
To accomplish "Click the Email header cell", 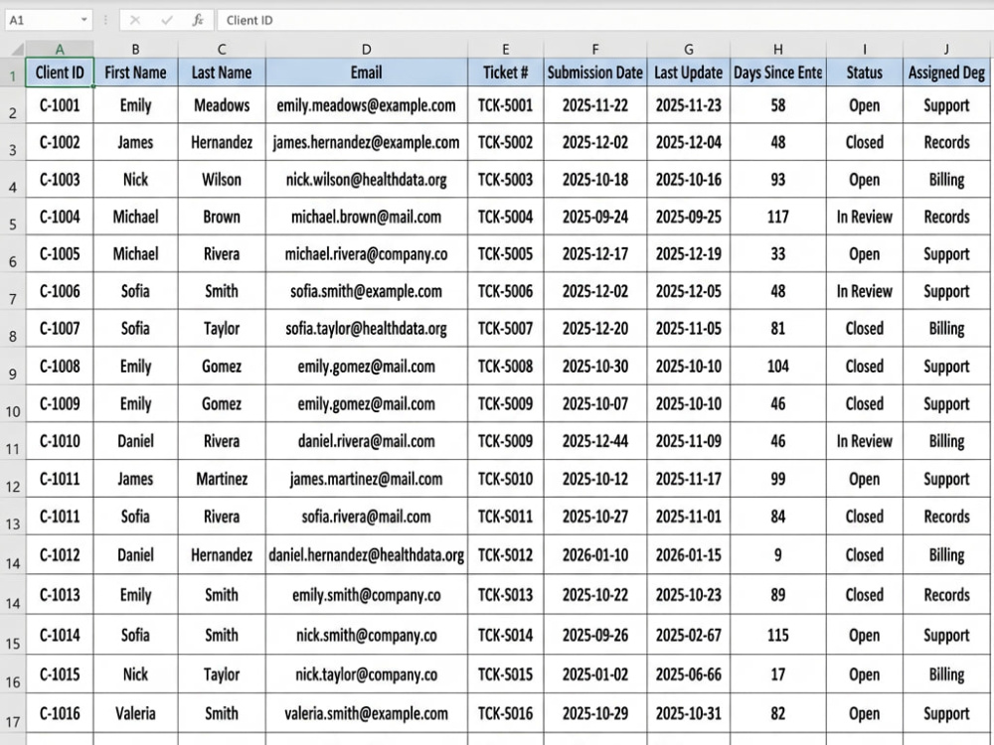I will coord(367,73).
